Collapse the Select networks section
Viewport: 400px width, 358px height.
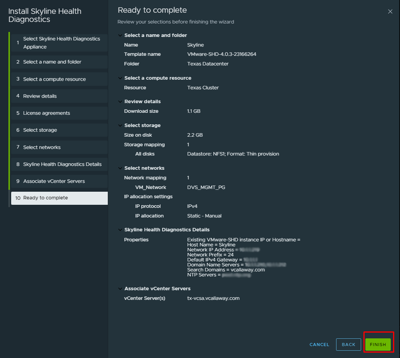[x=120, y=168]
